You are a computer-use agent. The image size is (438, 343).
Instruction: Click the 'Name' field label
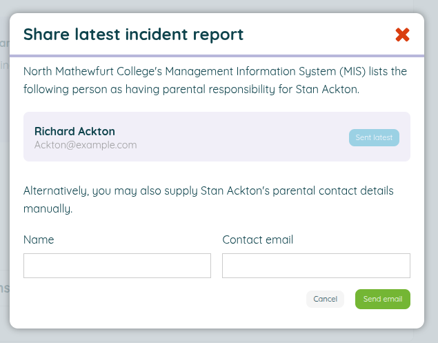coord(39,239)
